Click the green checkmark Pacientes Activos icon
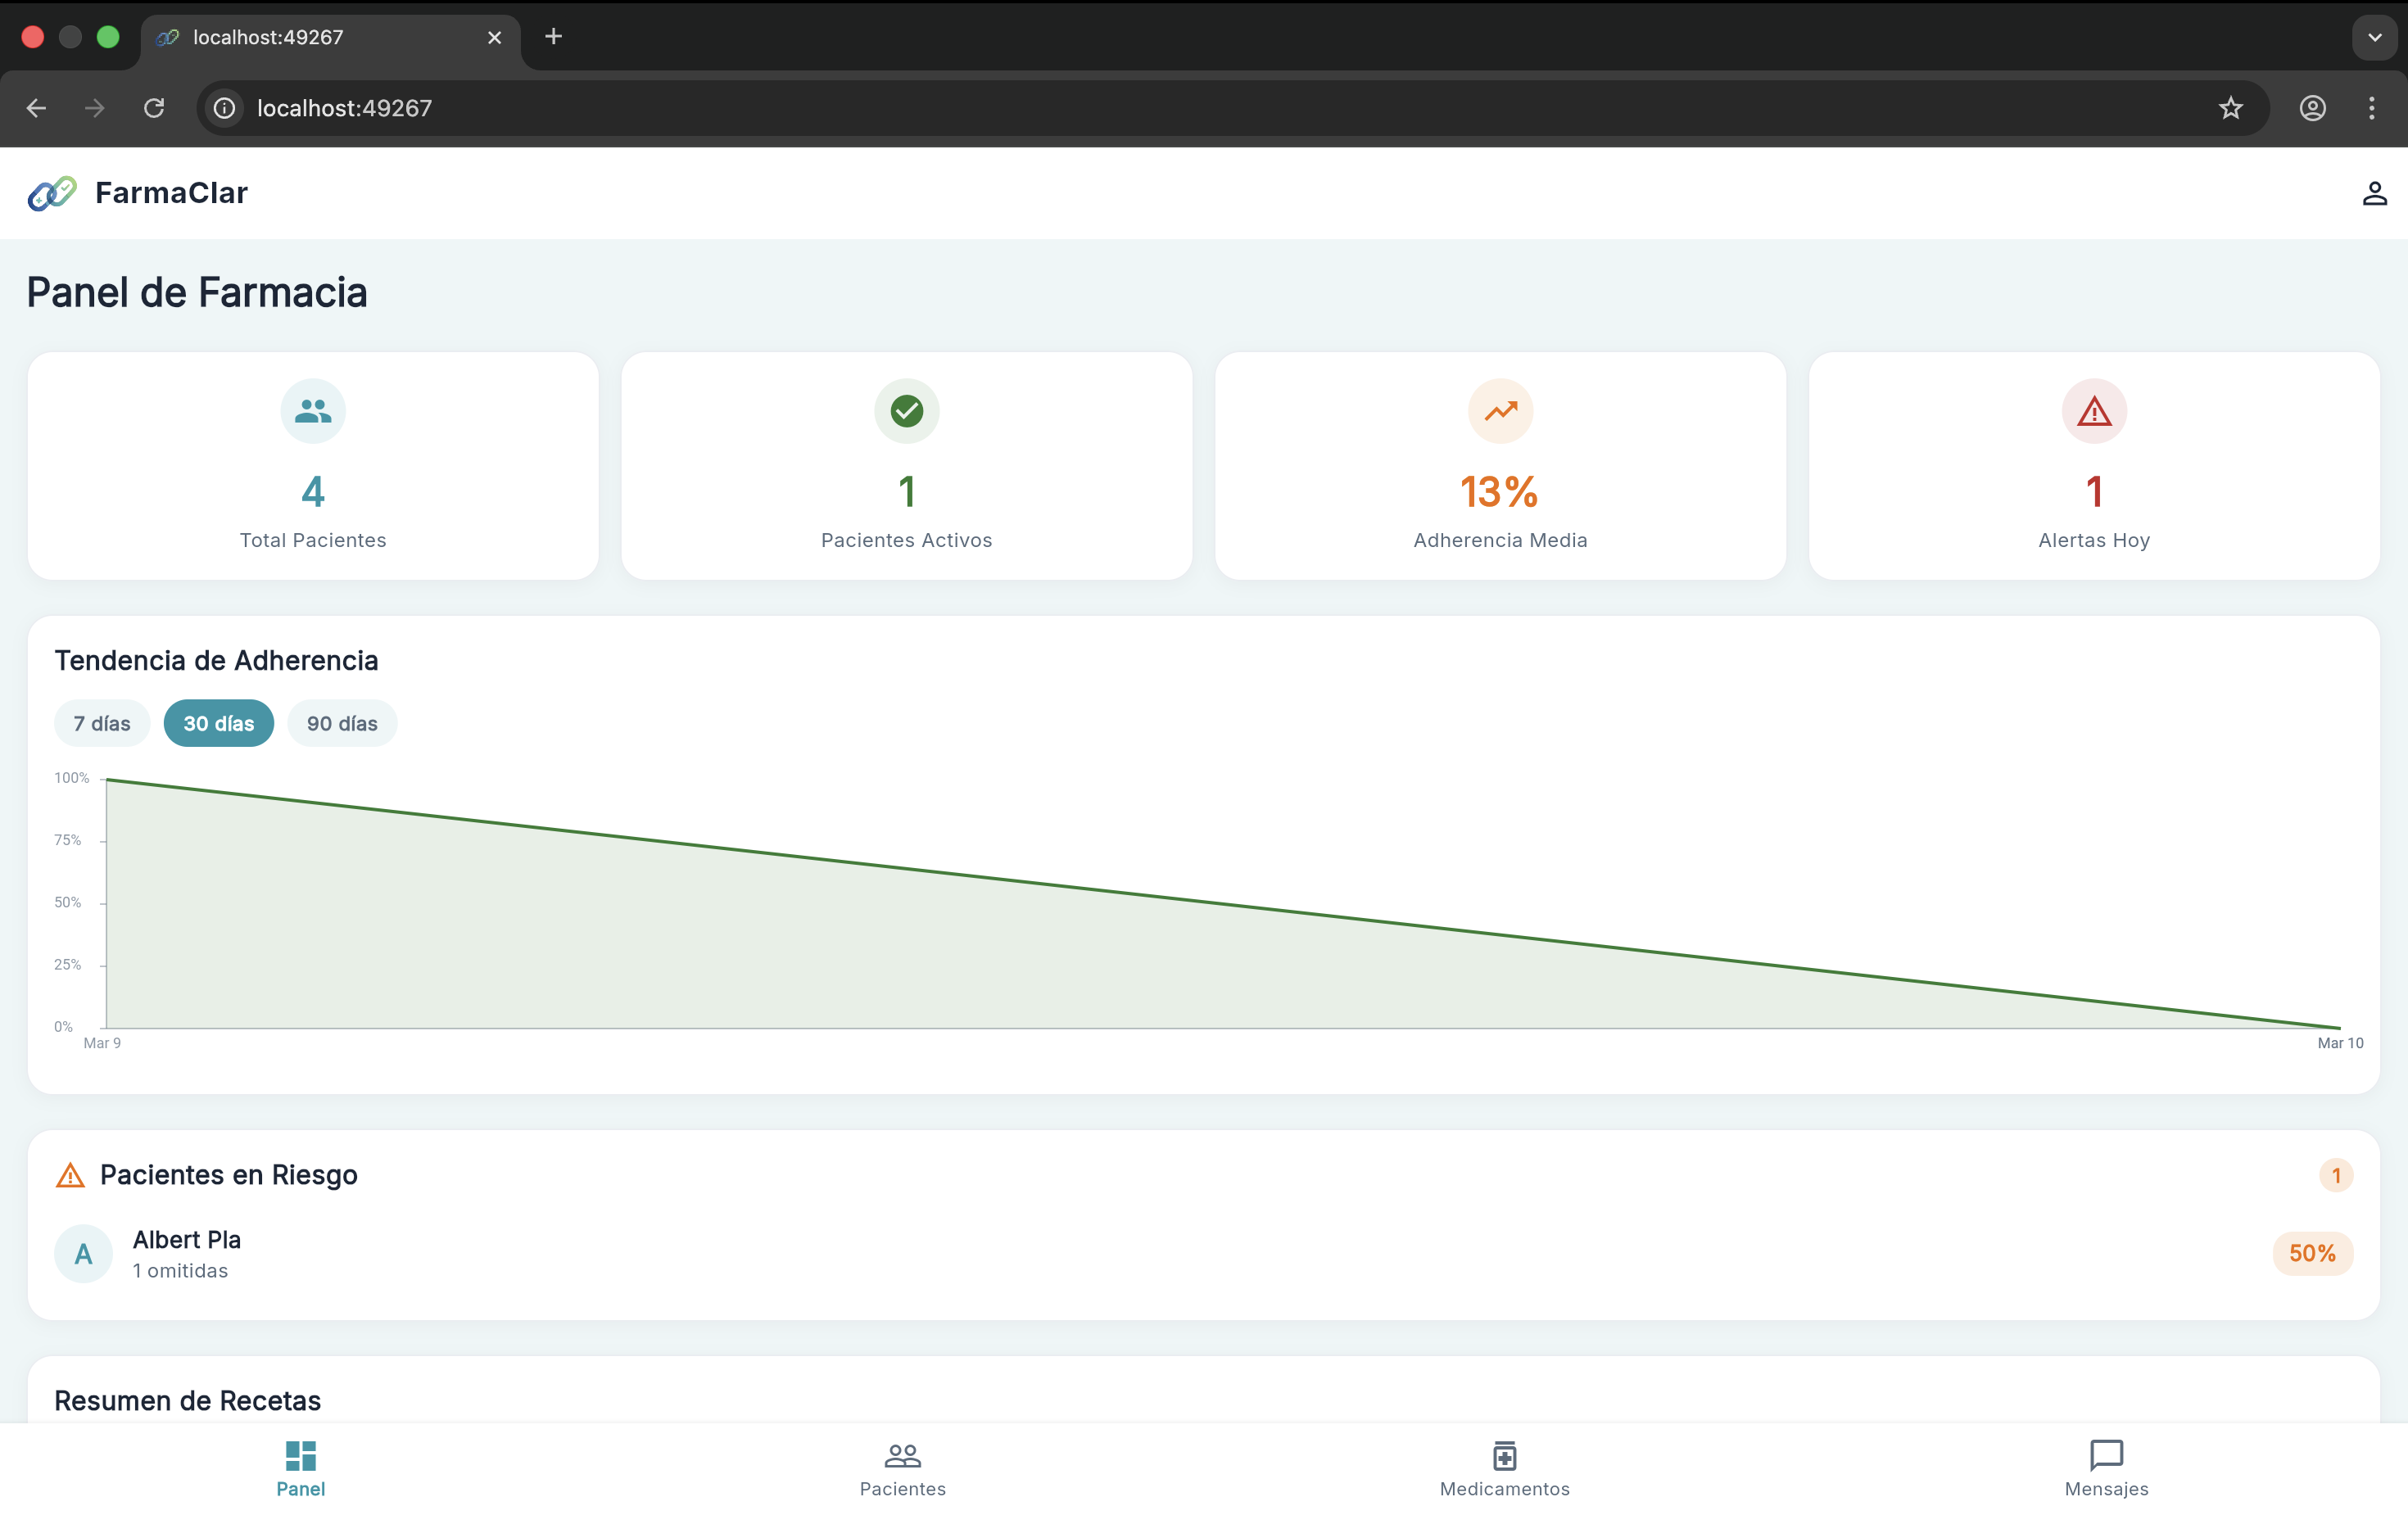 click(x=906, y=411)
